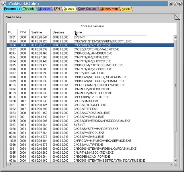
Task: Click the horizontal scrollbar left arrow
Action: click(9, 164)
